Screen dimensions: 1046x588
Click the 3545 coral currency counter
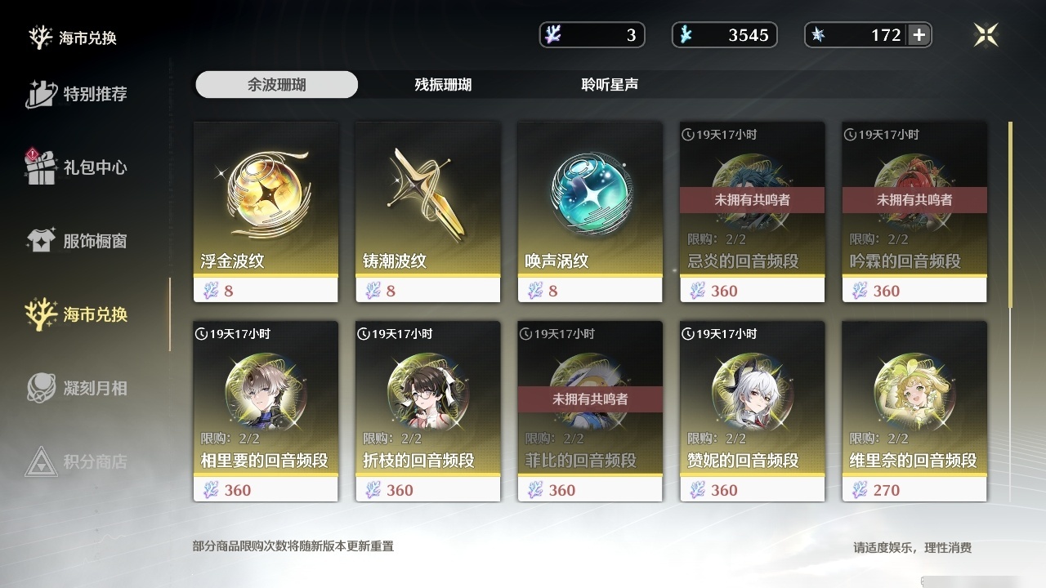tap(724, 35)
